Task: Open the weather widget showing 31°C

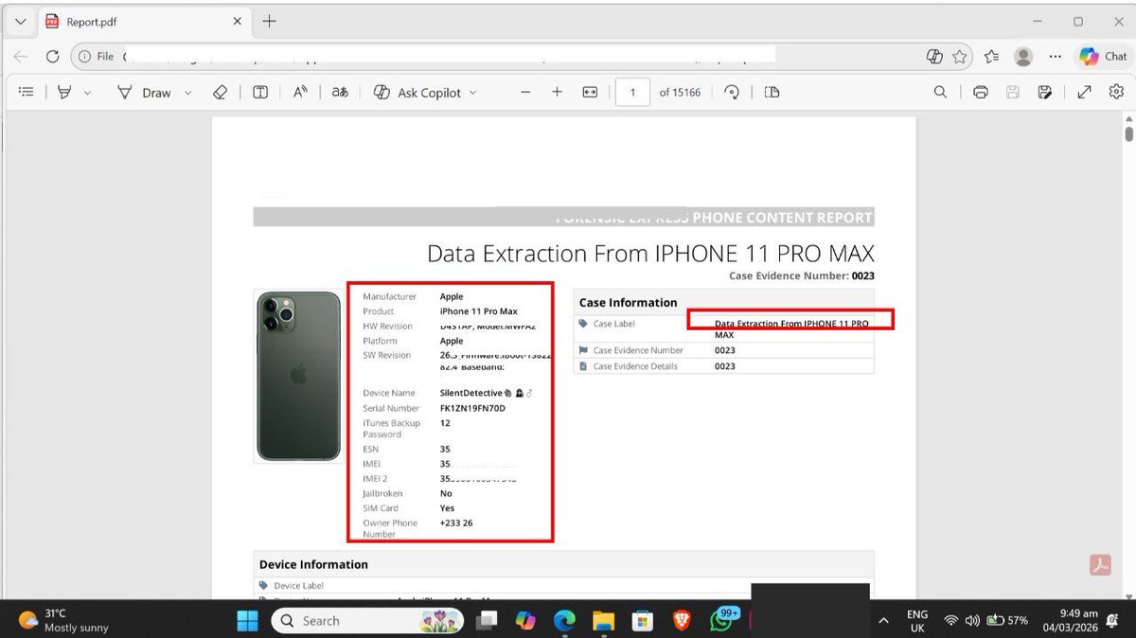Action: tap(63, 620)
